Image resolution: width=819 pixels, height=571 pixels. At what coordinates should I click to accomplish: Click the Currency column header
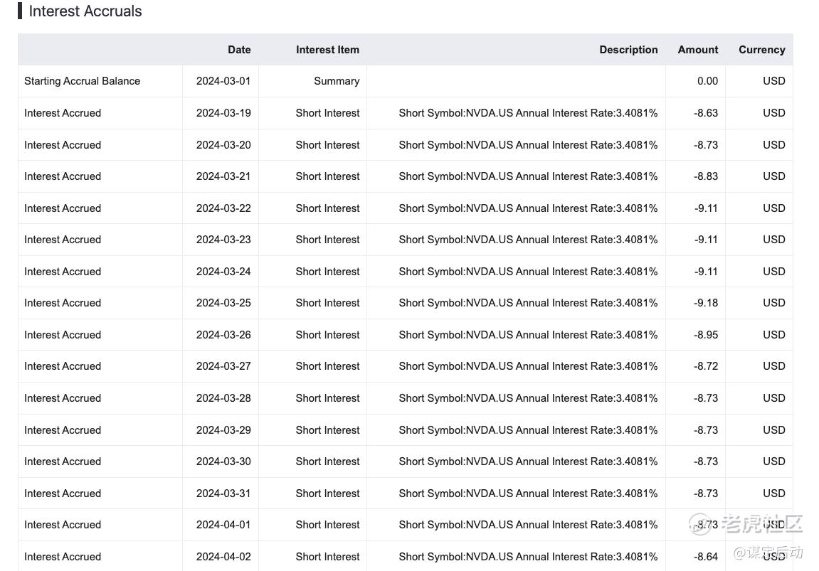click(x=761, y=50)
